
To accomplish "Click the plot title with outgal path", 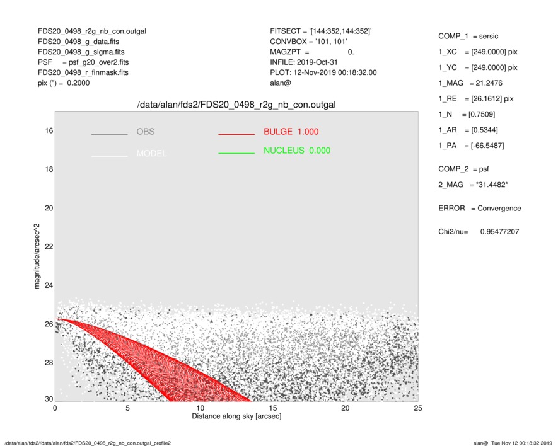I will (236, 105).
